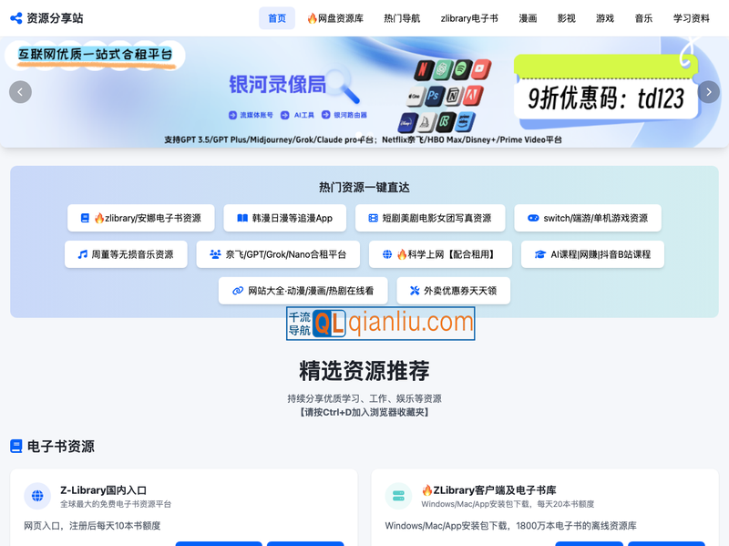Select 学习资料 from the top navigation
The height and width of the screenshot is (546, 729).
click(693, 16)
